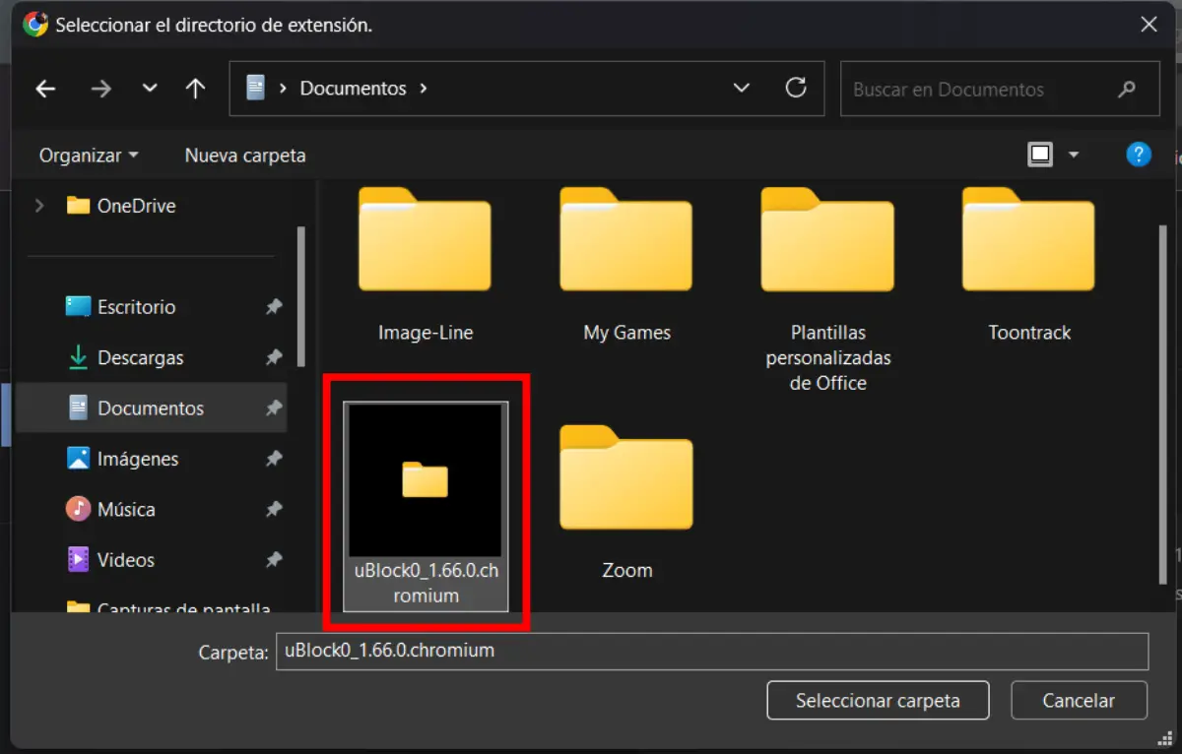Click the up one level arrow
Screen dimensions: 1182x754
(x=195, y=89)
